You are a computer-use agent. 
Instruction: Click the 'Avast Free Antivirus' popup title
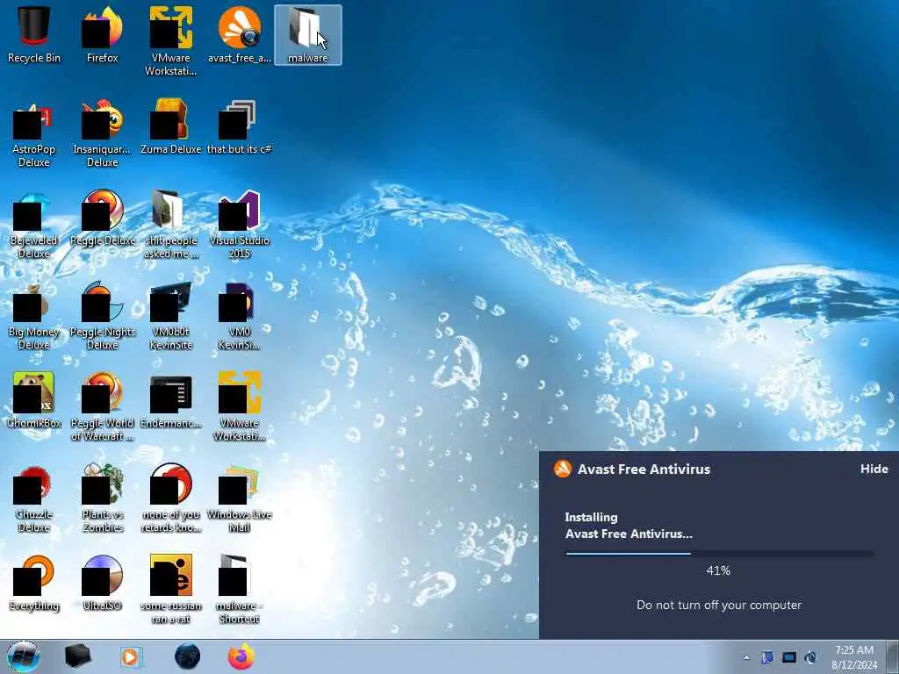[644, 469]
